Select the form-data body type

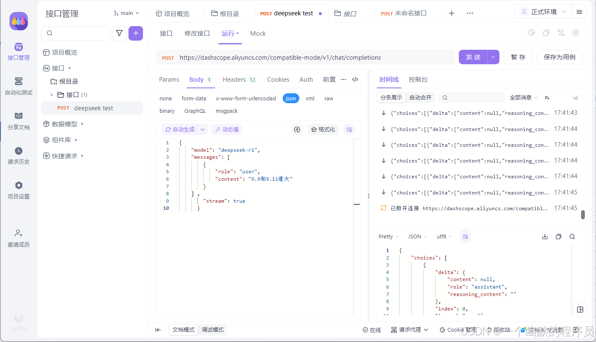coord(194,99)
